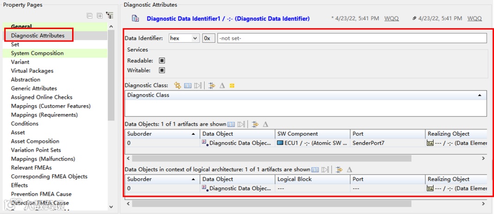Click the Diagnostic Data Object icon in the Logical Block table row
Viewport: 494px width, 214px height.
(205, 188)
